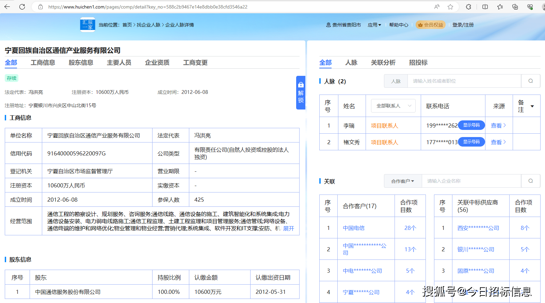Image resolution: width=545 pixels, height=303 pixels.
Task: Switch to the 工商信息 tab
Action: [x=43, y=63]
